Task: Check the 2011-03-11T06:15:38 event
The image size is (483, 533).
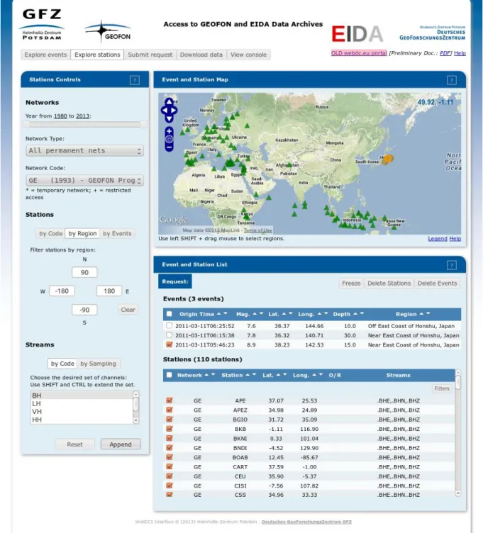Action: (x=169, y=335)
